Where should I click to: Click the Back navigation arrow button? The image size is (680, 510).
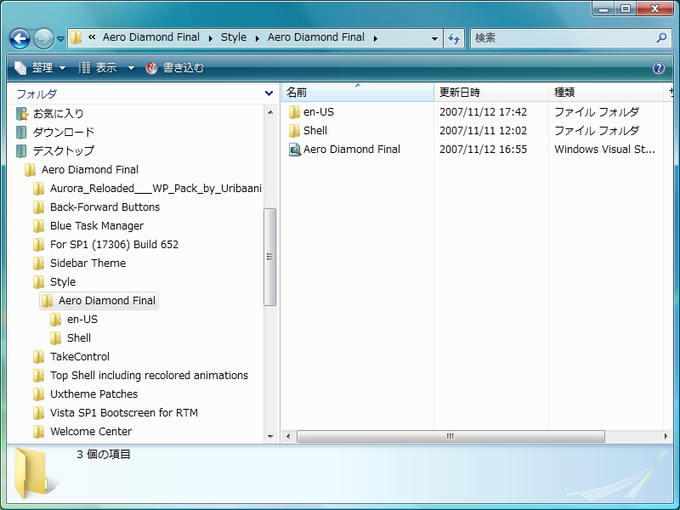[x=20, y=38]
